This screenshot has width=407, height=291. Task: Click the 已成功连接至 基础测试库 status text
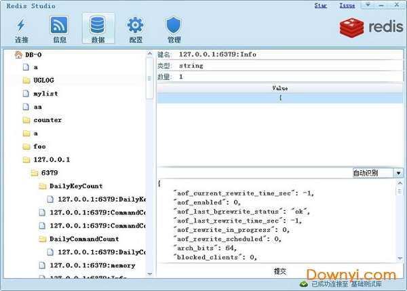[x=347, y=284]
